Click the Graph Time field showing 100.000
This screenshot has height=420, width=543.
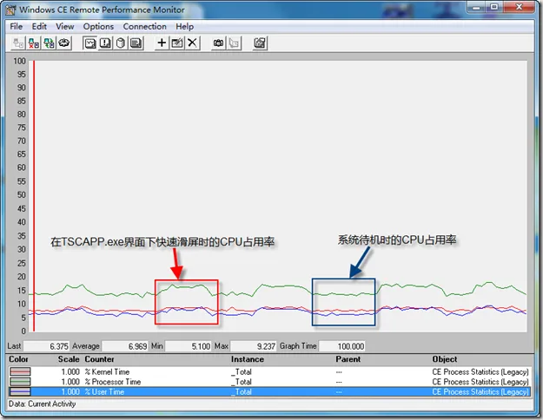point(341,346)
